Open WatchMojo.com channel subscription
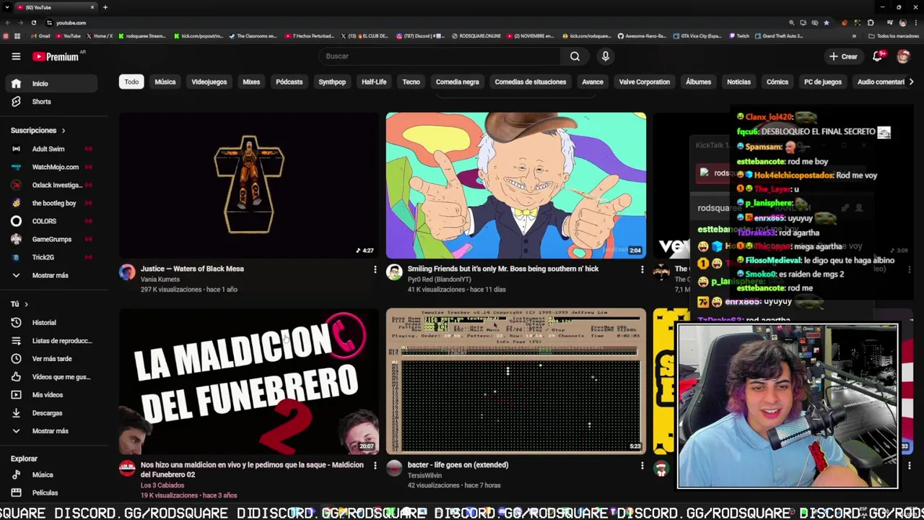Image resolution: width=924 pixels, height=520 pixels. (x=51, y=167)
